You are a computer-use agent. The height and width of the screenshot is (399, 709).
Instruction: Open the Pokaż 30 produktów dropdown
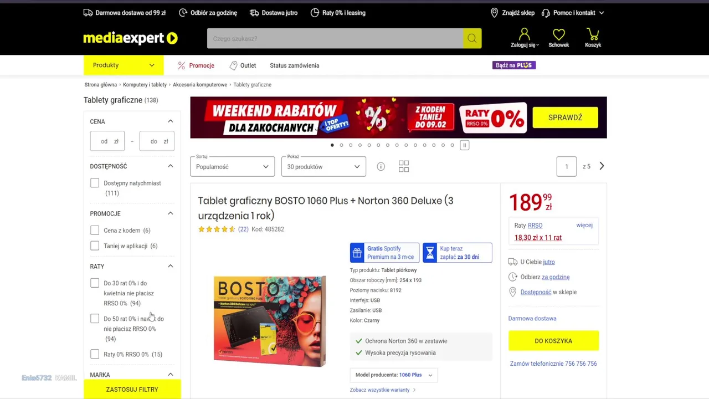[x=323, y=167]
